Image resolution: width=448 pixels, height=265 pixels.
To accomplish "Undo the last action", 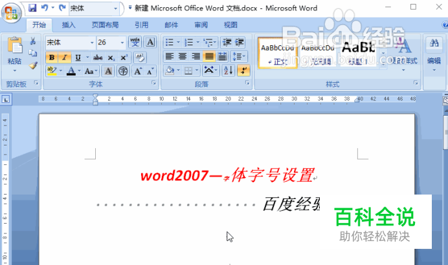I will pyautogui.click(x=45, y=8).
